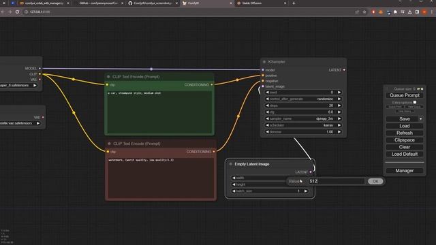The image size is (436, 245).
Task: Close the Stable Diffusion tab
Action: tap(285, 3)
